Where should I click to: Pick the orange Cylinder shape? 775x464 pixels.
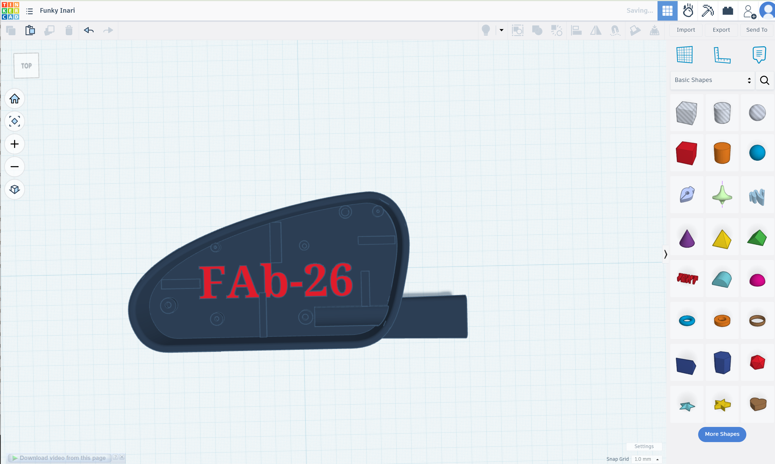coord(722,153)
